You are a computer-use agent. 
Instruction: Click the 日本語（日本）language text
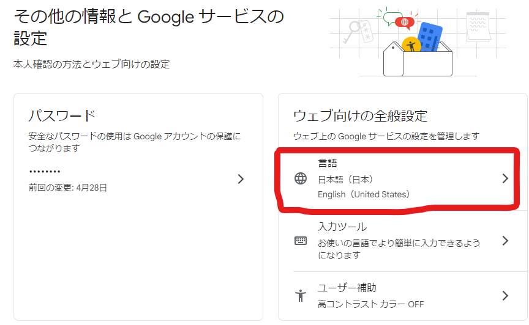pos(345,180)
